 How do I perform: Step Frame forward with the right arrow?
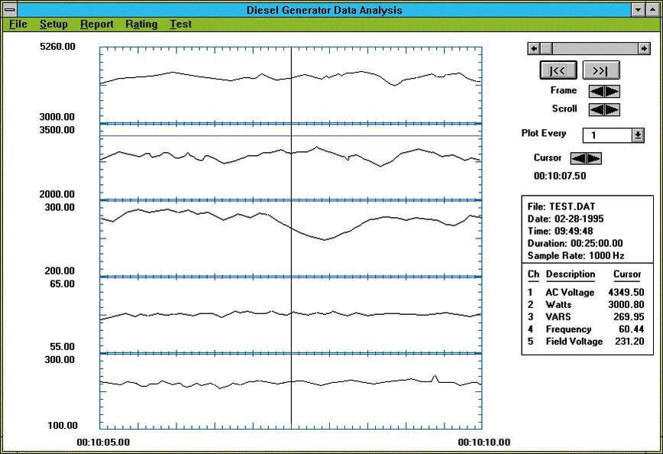[612, 91]
